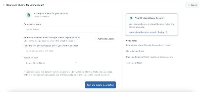201x92 pixels.
Task: Click the Authorize locale to access Google sheets text
Action: click(52, 37)
